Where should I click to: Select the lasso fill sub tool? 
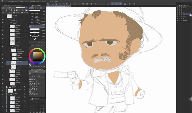(x=37, y=26)
